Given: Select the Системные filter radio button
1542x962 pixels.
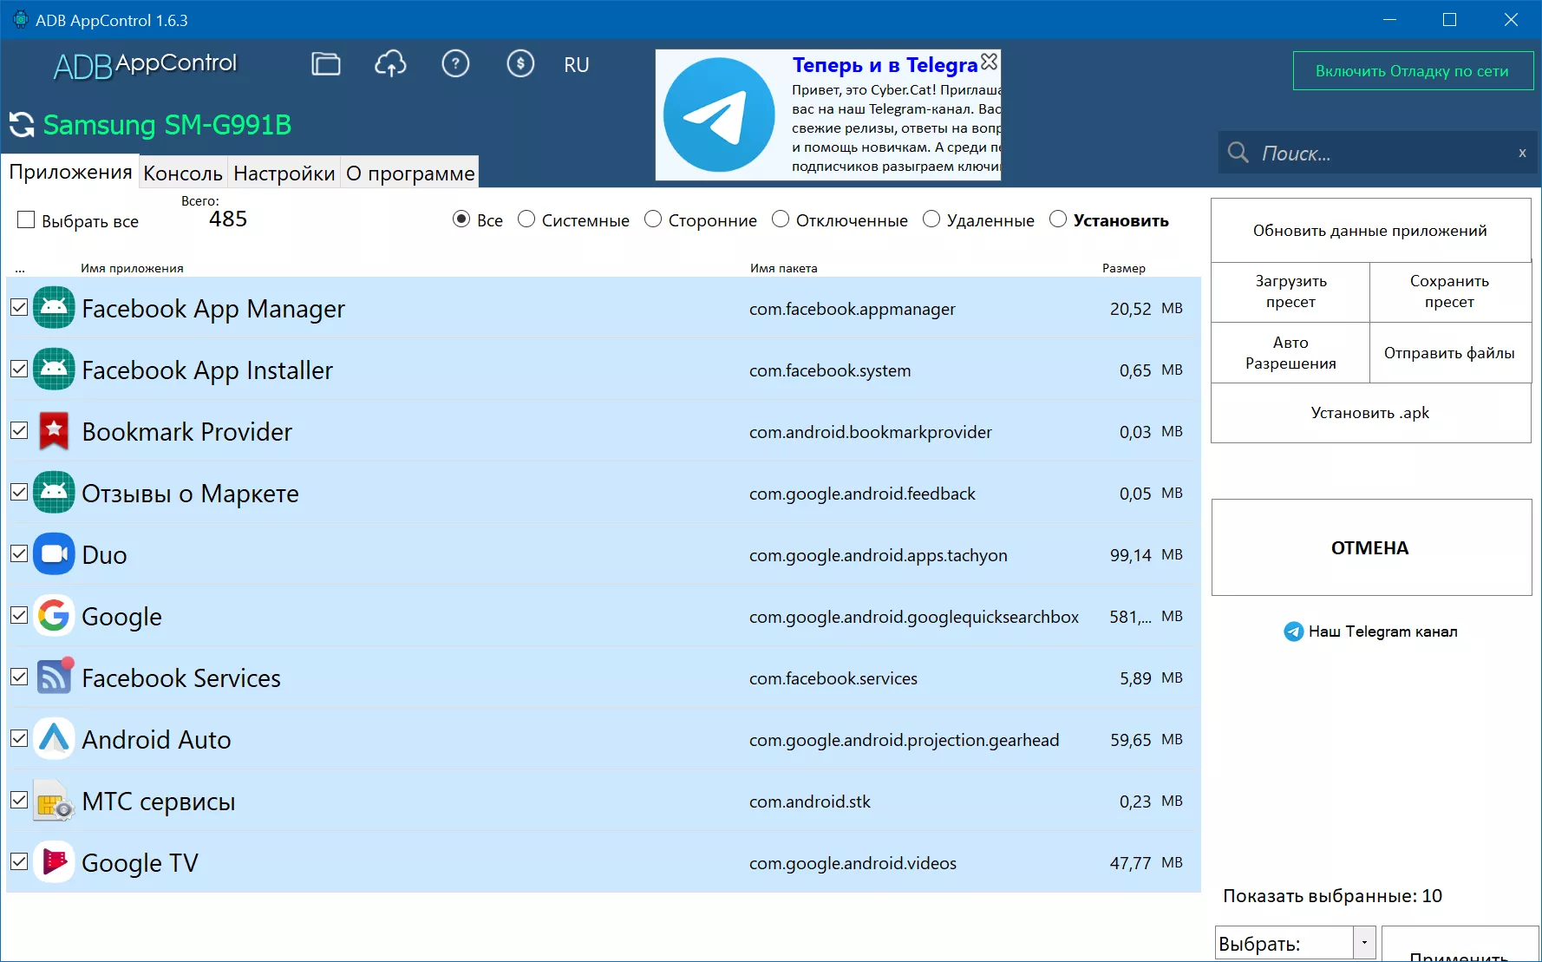Looking at the screenshot, I should pos(526,219).
